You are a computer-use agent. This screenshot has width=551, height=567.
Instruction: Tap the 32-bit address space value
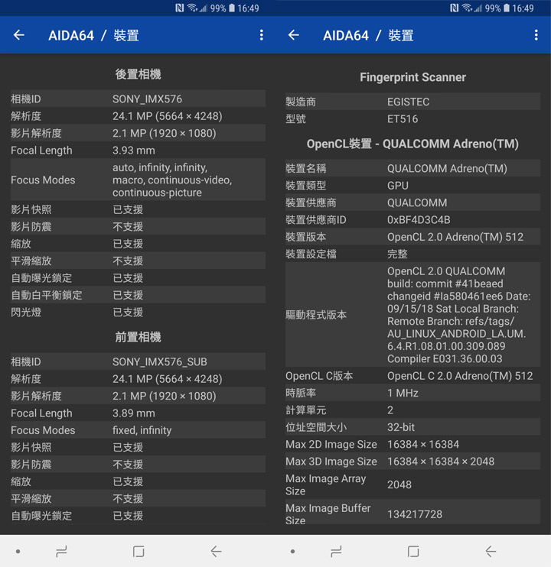point(401,427)
